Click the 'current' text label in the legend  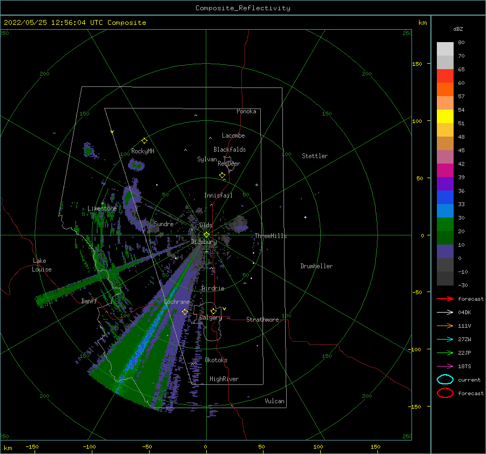tap(469, 380)
